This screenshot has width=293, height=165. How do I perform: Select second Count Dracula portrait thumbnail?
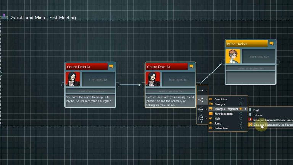pos(153,79)
